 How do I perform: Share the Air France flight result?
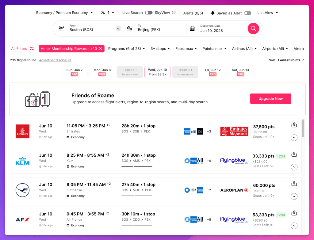point(294,213)
